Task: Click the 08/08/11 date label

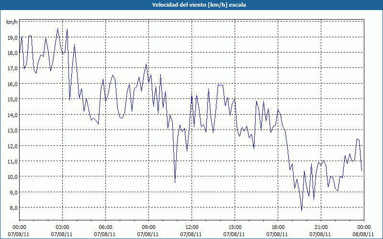Action: click(363, 234)
